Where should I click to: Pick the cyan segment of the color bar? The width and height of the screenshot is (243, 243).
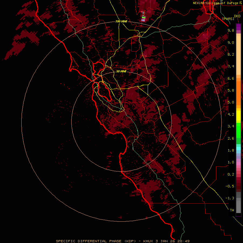coord(238,148)
